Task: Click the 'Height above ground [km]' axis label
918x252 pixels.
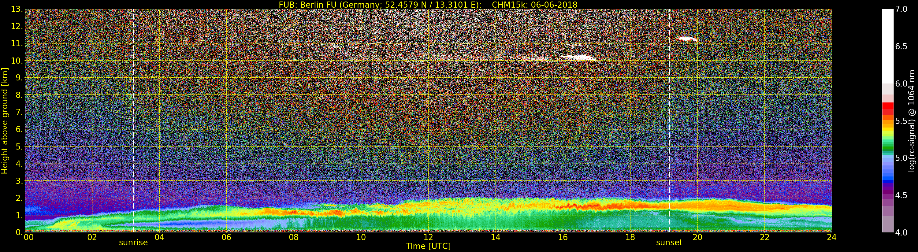Action: click(5, 121)
